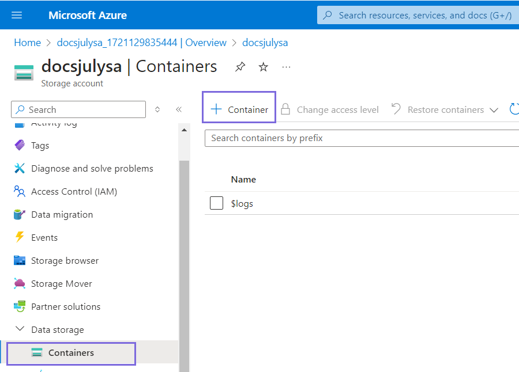Screen dimensions: 519x372
Task: Open Access Control (IAM) menu item
Action: click(x=74, y=192)
